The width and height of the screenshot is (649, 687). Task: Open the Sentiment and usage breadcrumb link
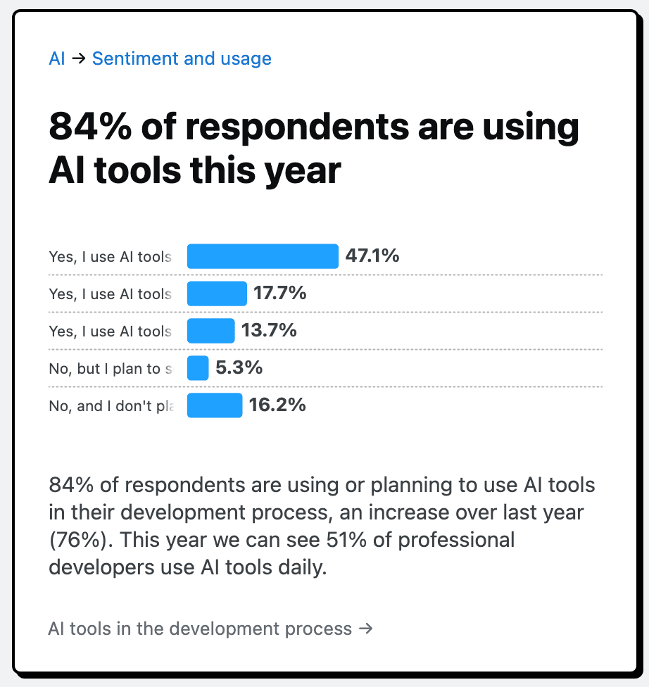click(x=182, y=58)
